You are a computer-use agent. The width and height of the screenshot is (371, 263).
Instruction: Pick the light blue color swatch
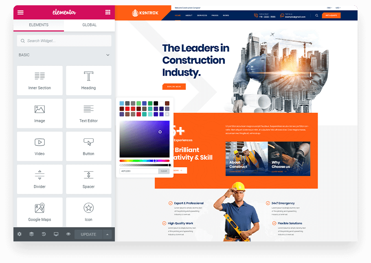(122, 103)
